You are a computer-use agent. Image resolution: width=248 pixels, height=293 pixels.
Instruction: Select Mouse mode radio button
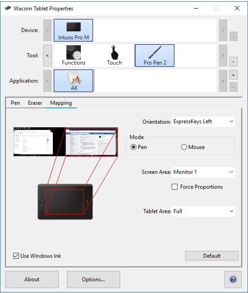pyautogui.click(x=184, y=147)
